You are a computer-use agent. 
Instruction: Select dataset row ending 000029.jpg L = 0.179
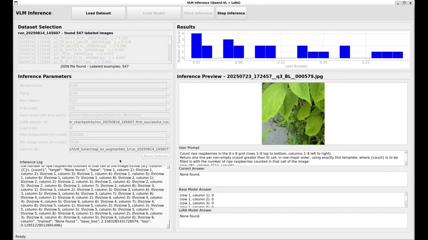coord(93,42)
